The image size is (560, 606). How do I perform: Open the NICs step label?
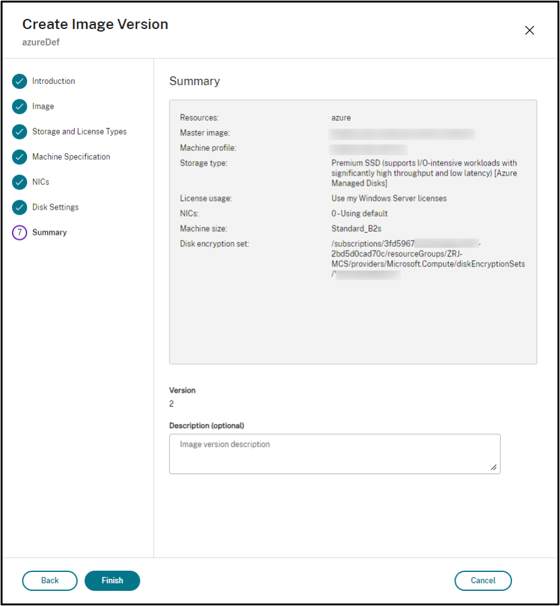point(40,182)
